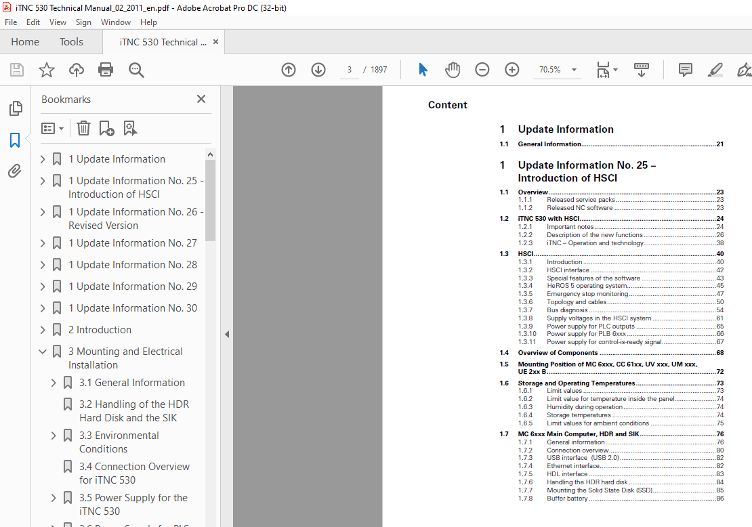Screen dimensions: 752x527
Task: Select the Hand pan tool
Action: 452,70
